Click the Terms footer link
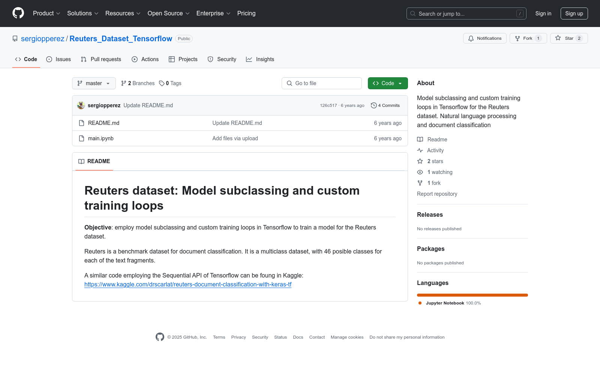 coord(219,337)
